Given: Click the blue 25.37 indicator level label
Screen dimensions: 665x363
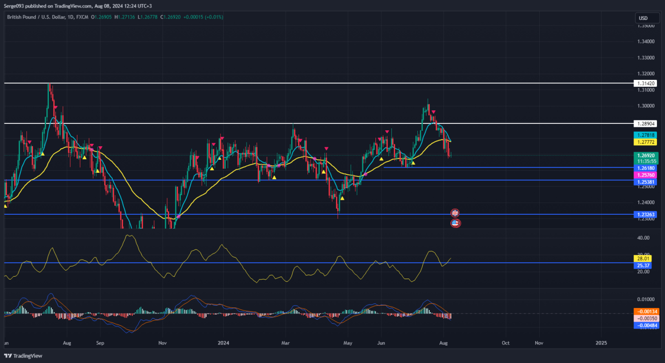Looking at the screenshot, I should pyautogui.click(x=643, y=266).
